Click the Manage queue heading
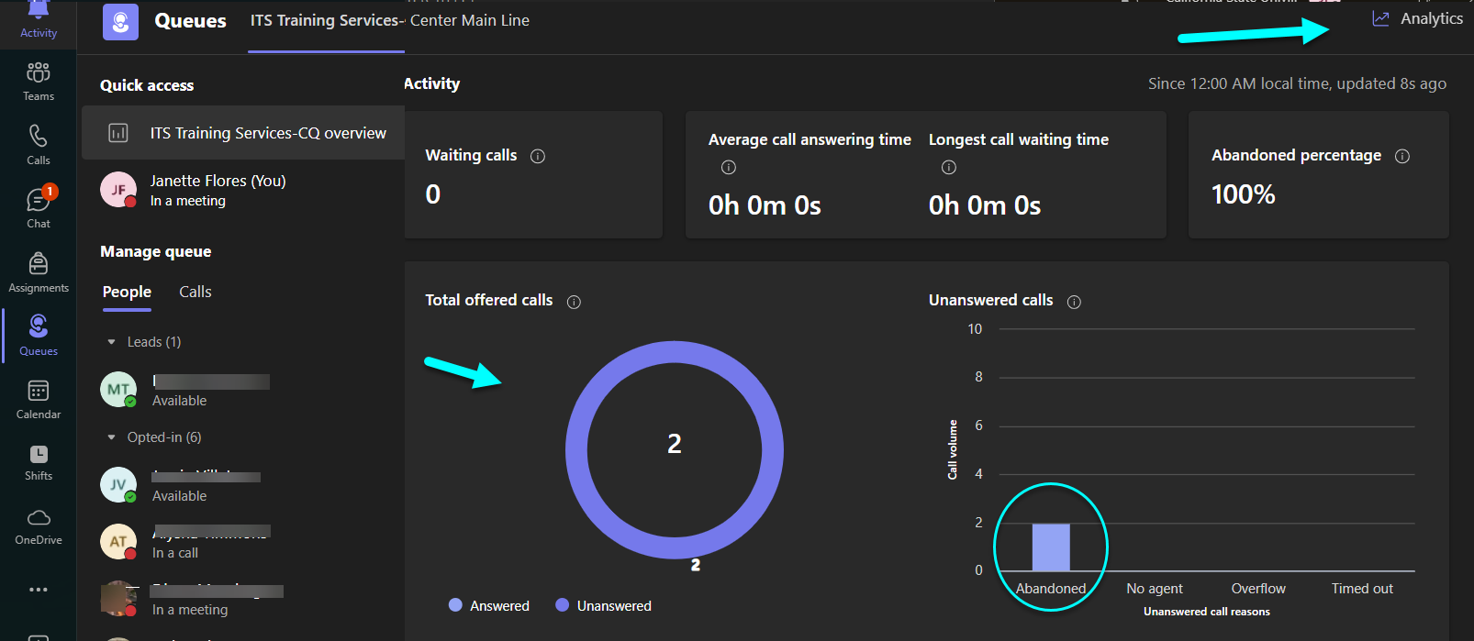Image resolution: width=1474 pixels, height=641 pixels. [x=156, y=251]
